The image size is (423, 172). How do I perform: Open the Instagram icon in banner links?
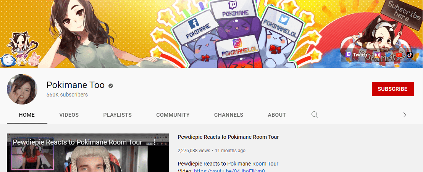click(378, 55)
